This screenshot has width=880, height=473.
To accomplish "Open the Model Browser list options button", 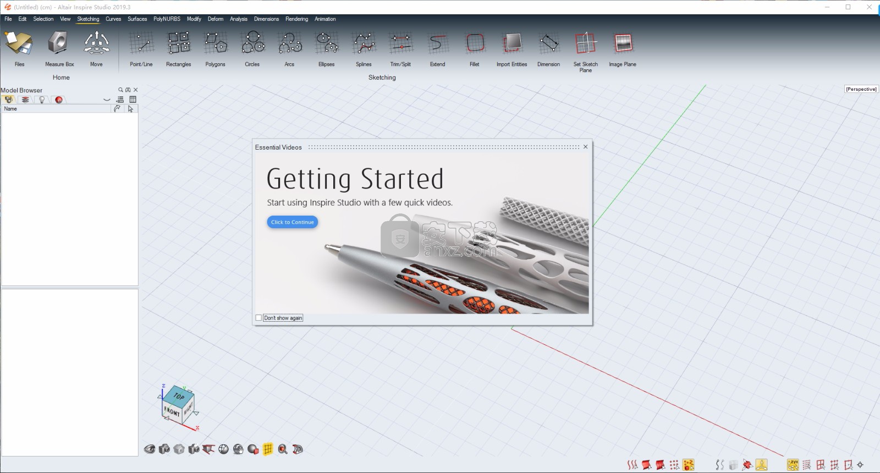I will 120,100.
